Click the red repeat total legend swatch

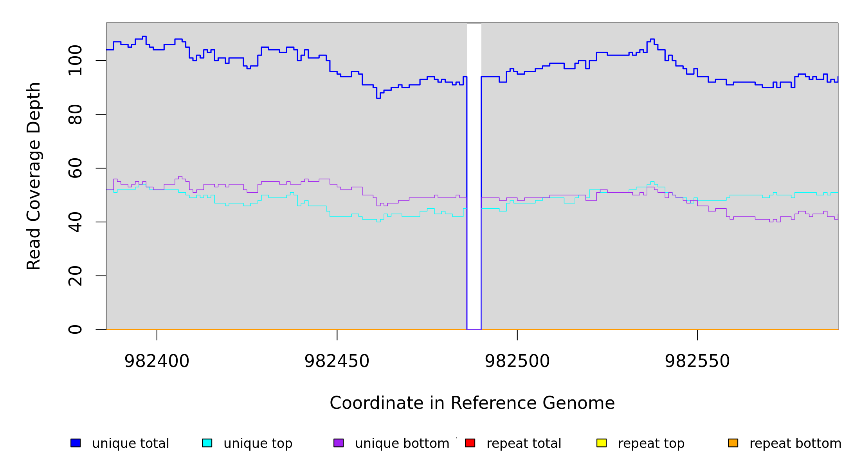pyautogui.click(x=470, y=443)
